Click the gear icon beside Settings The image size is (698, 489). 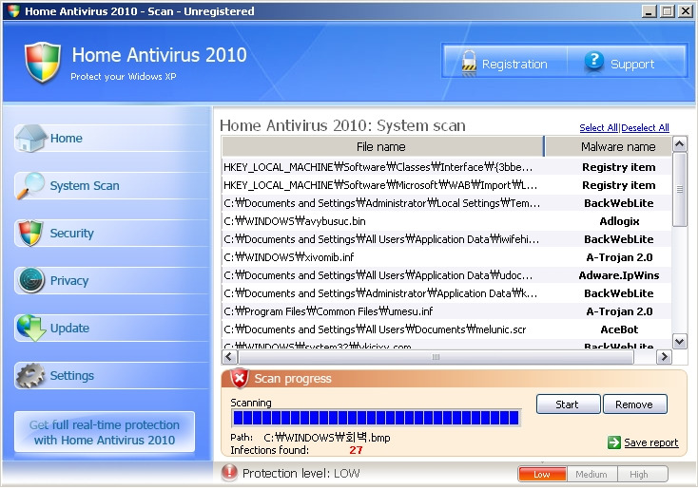[x=30, y=376]
